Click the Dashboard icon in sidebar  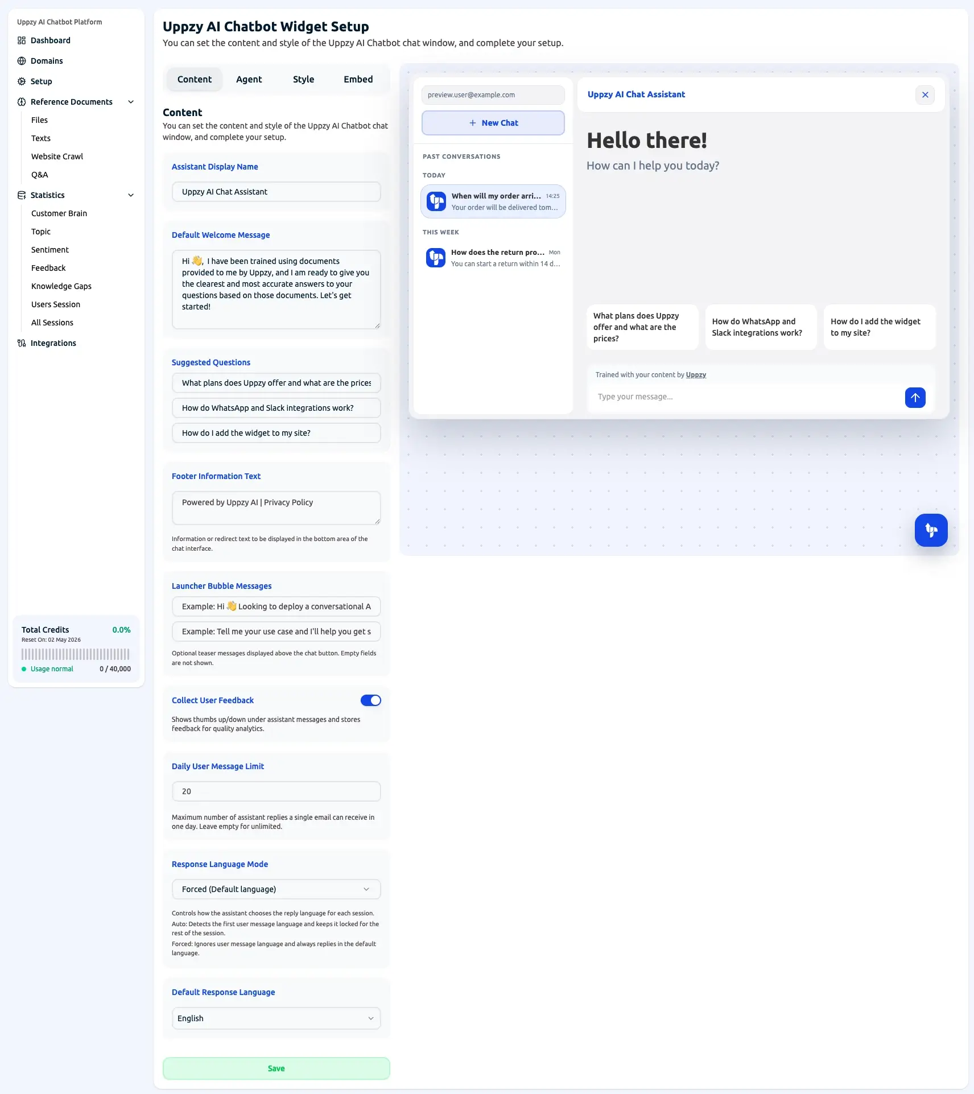coord(22,40)
